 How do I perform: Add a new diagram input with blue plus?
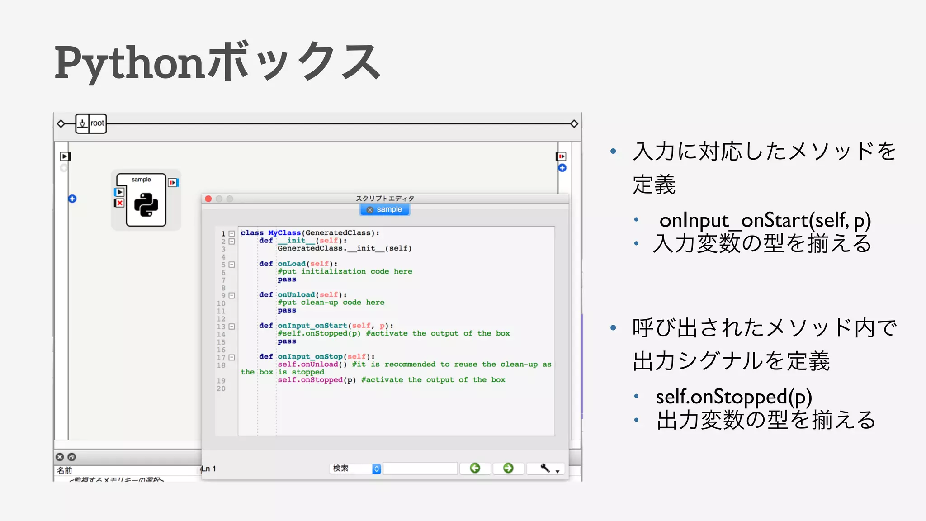(x=72, y=199)
